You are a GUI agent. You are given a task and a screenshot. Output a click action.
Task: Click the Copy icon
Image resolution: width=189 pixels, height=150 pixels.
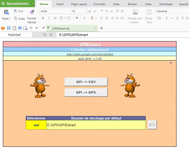(x=15, y=19)
